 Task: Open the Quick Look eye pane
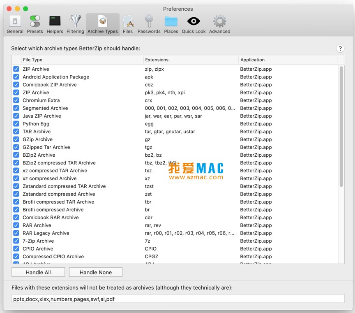[194, 25]
